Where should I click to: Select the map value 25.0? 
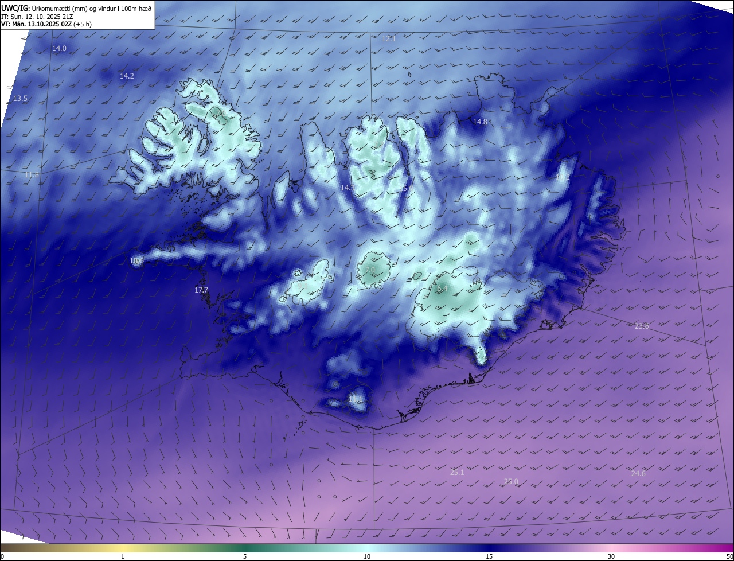point(511,481)
